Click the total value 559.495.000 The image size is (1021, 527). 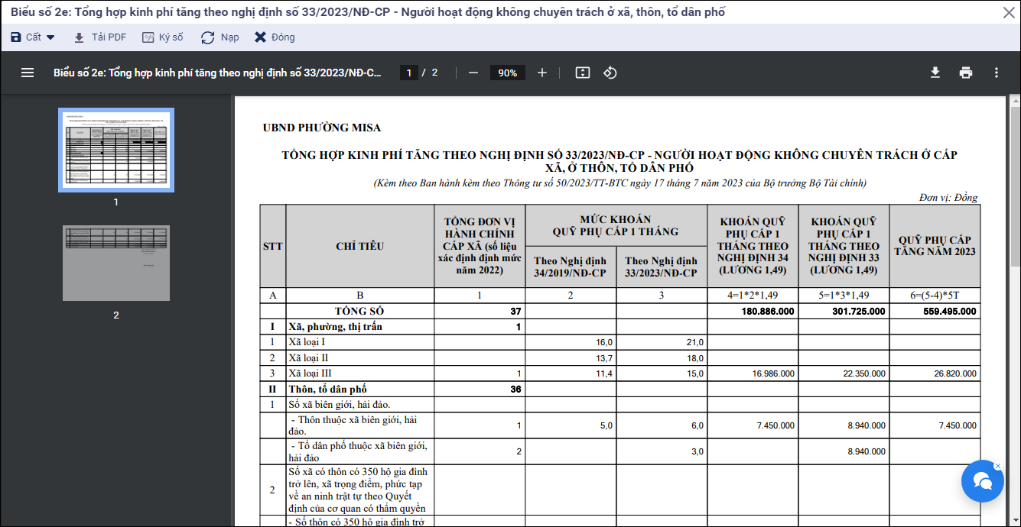tap(950, 312)
